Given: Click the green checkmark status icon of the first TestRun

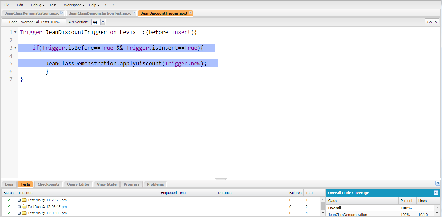Looking at the screenshot, I should coord(8,200).
